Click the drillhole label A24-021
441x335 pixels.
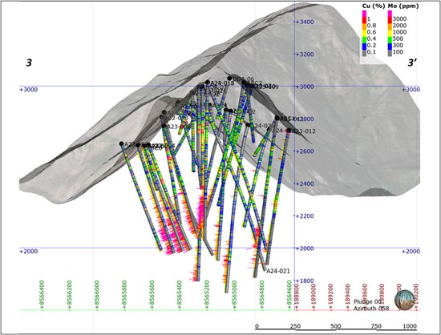pyautogui.click(x=278, y=271)
